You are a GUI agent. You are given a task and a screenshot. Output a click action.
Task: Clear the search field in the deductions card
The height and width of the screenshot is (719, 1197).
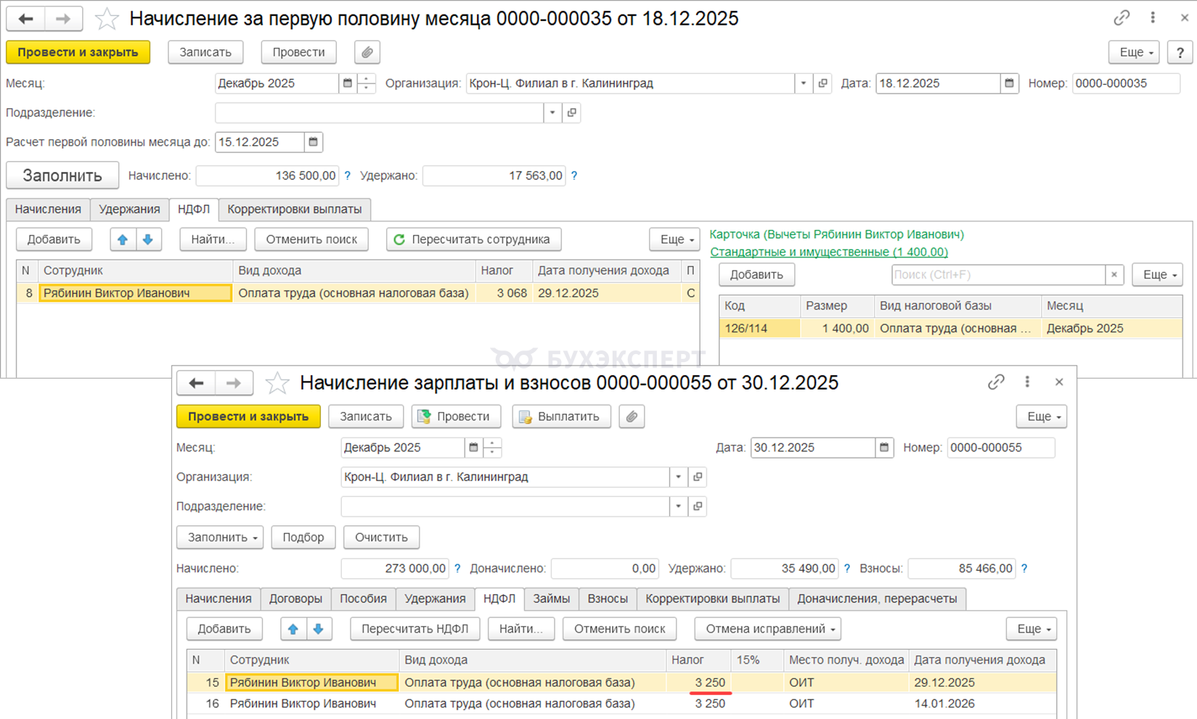click(x=1114, y=275)
